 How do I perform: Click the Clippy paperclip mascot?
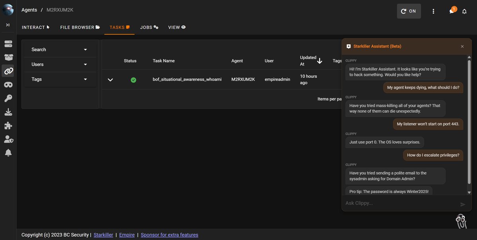pos(461,221)
